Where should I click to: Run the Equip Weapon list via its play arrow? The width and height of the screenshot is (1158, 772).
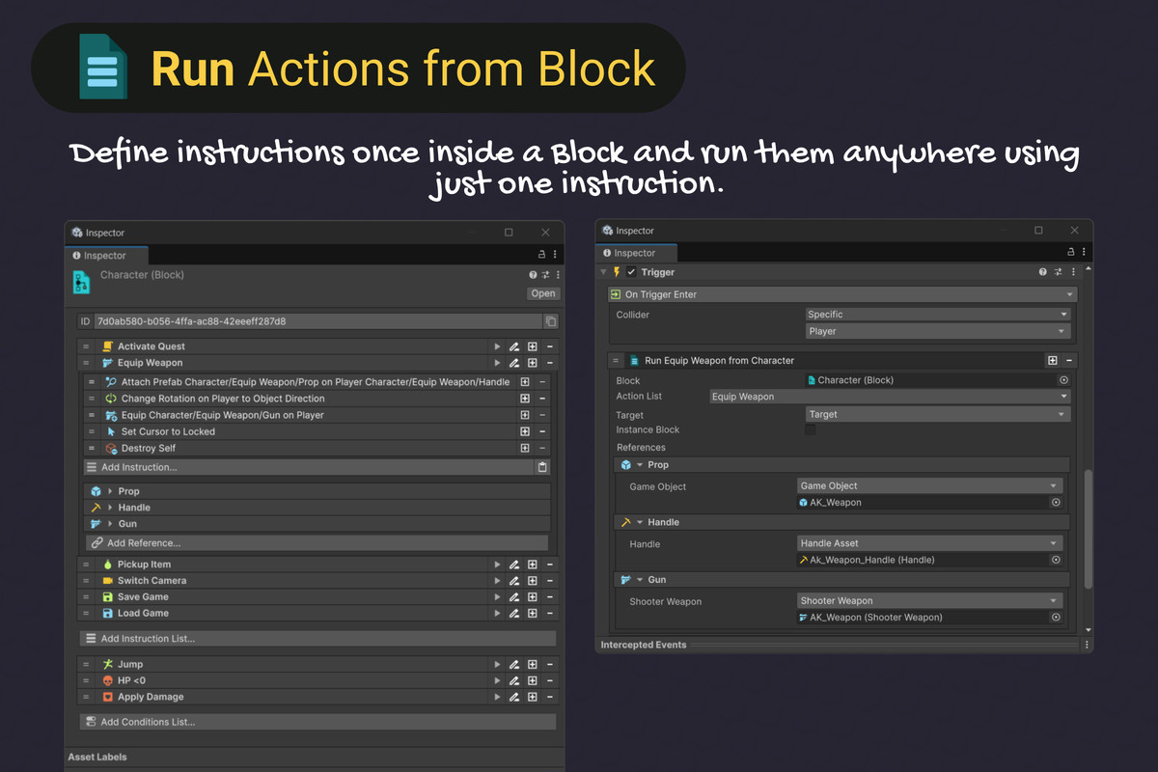tap(499, 362)
